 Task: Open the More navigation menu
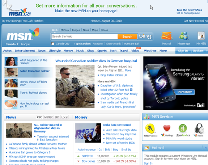tap(163, 51)
